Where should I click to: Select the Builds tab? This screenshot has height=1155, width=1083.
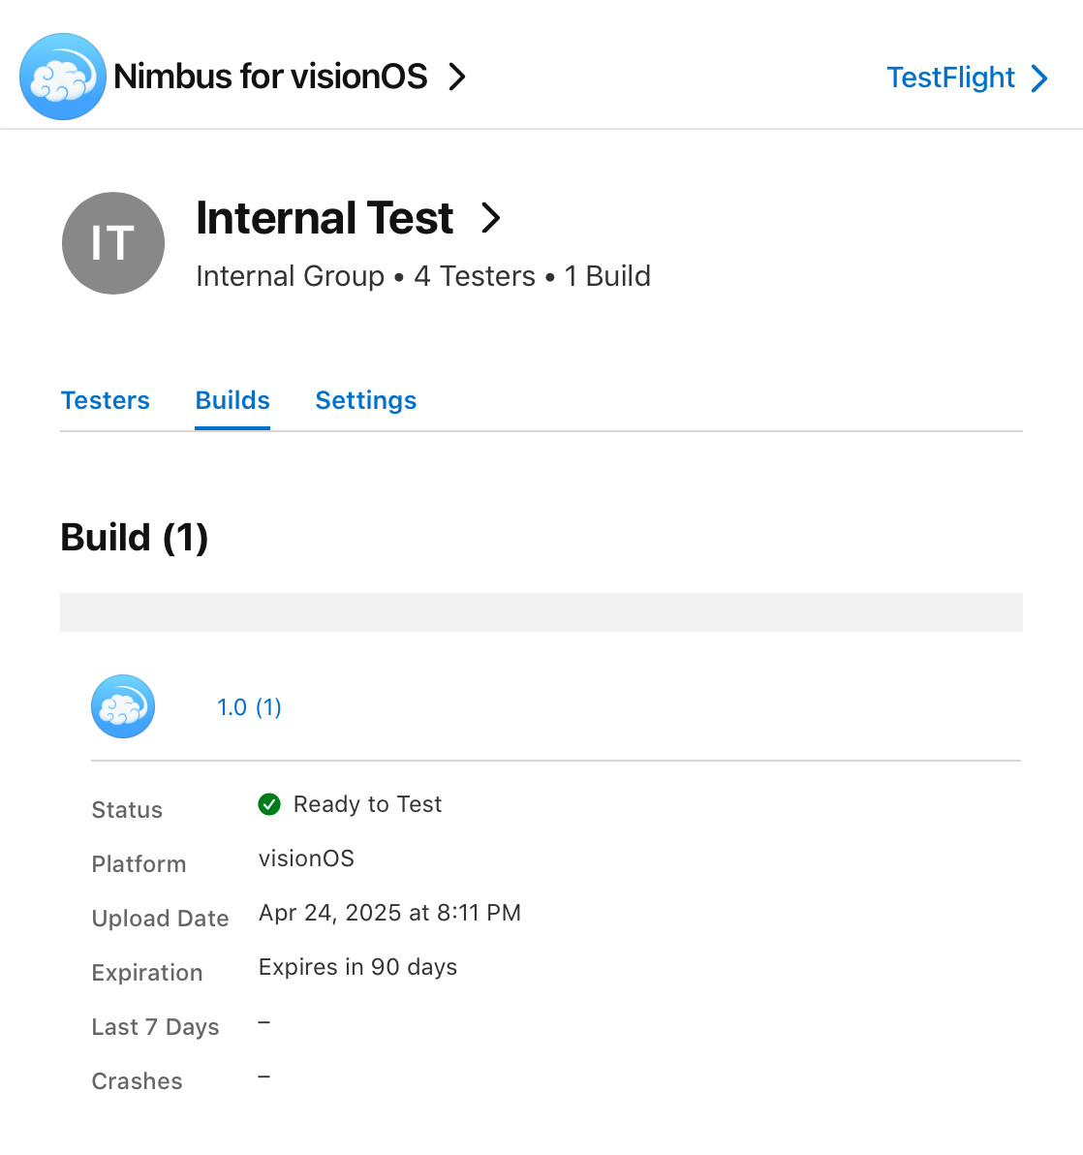point(232,400)
